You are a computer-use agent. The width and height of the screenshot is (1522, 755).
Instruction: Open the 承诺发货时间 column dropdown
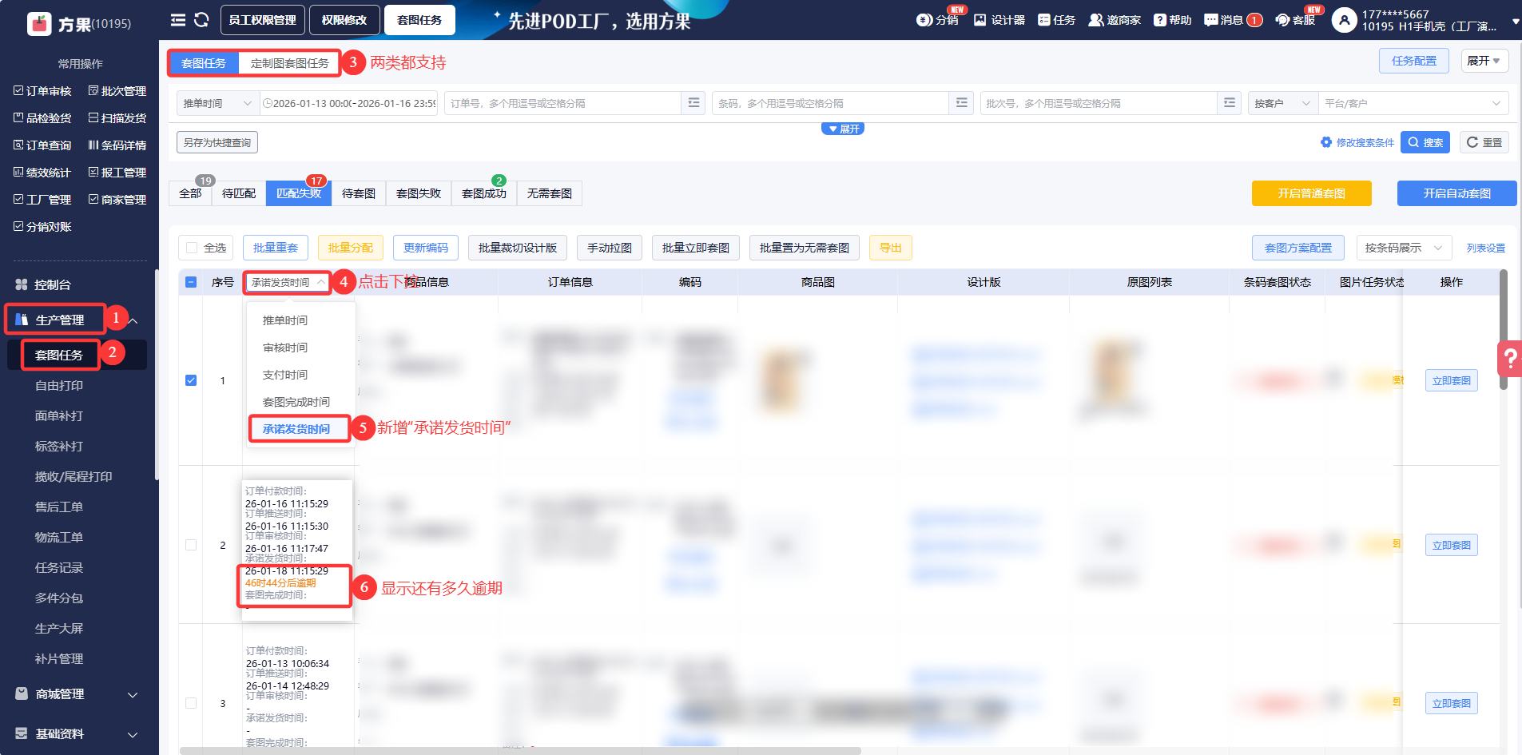286,282
